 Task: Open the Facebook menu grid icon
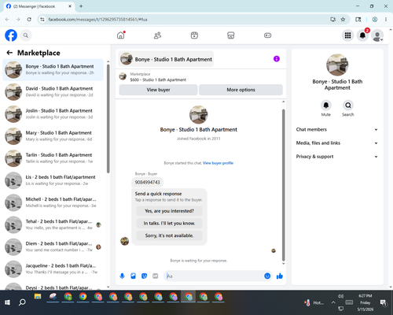(x=347, y=35)
